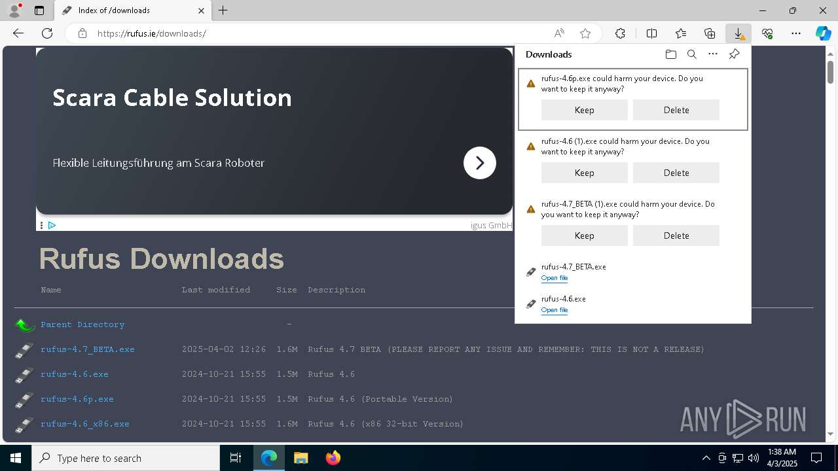Open File Explorer from taskbar
The width and height of the screenshot is (838, 471).
301,458
